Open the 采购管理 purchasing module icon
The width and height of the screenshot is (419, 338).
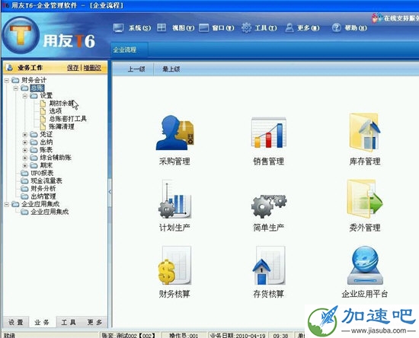click(x=174, y=132)
